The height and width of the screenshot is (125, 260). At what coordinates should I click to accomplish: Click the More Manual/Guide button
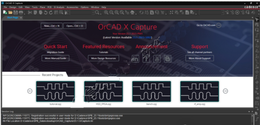click(x=55, y=58)
